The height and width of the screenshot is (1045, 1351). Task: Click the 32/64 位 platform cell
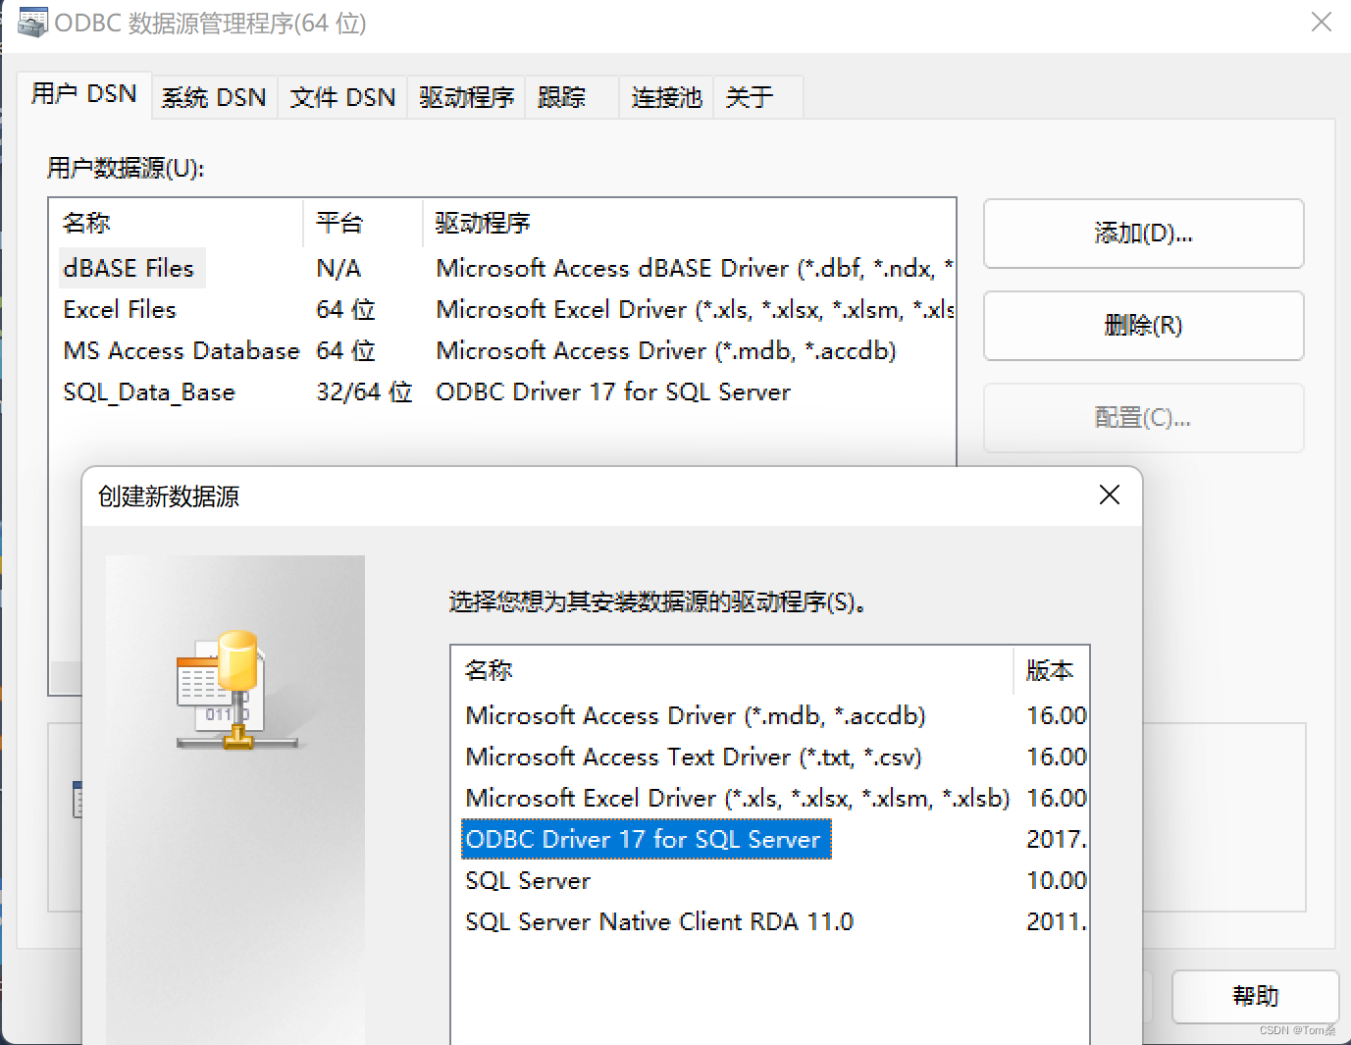point(364,392)
